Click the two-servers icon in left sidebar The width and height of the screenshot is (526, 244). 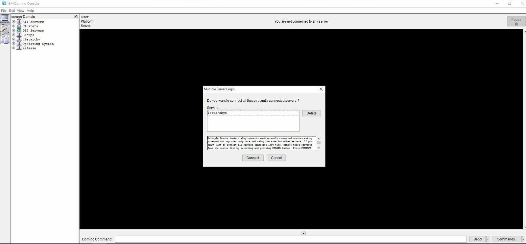(5, 39)
